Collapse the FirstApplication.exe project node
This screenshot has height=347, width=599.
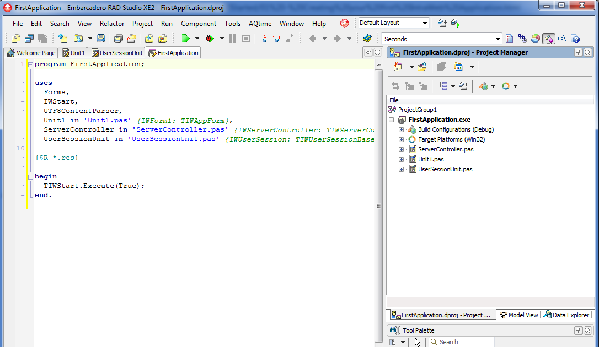coord(391,120)
